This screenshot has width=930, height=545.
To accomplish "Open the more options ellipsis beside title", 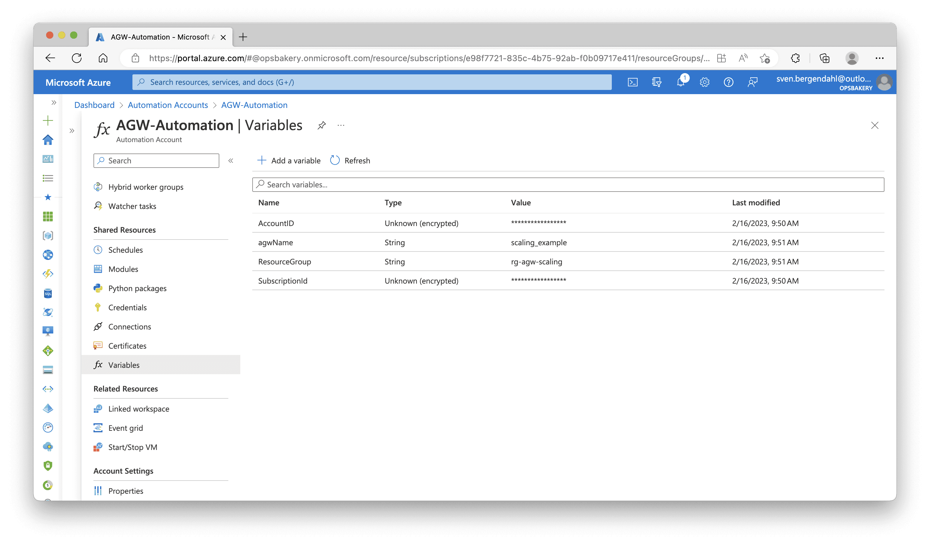I will pyautogui.click(x=341, y=126).
